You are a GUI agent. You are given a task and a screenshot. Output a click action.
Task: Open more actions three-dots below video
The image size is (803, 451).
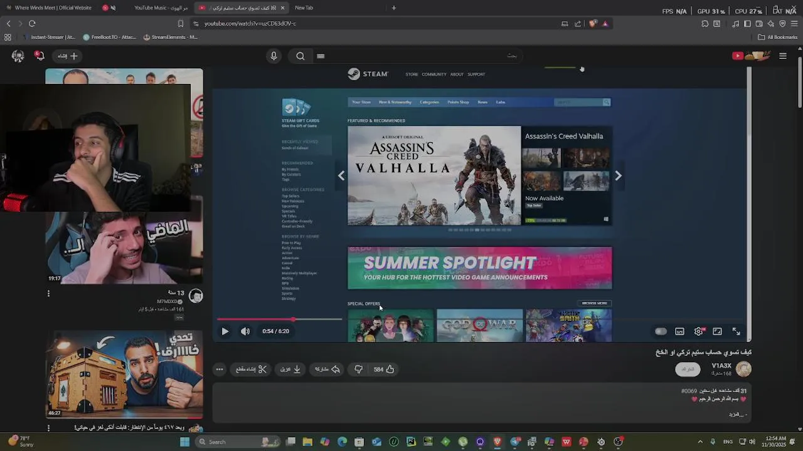click(x=220, y=370)
